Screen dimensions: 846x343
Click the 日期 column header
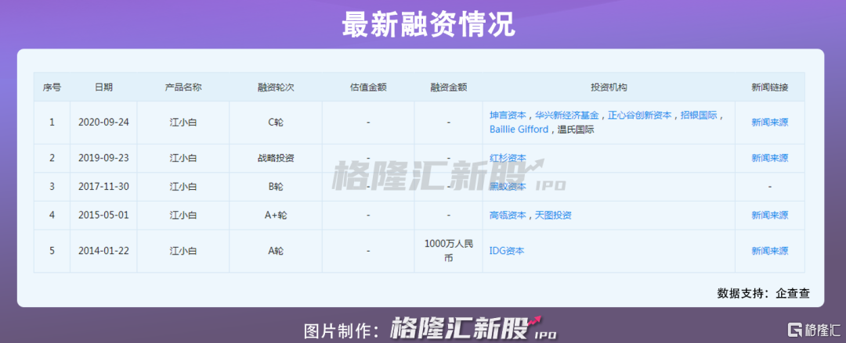(103, 88)
